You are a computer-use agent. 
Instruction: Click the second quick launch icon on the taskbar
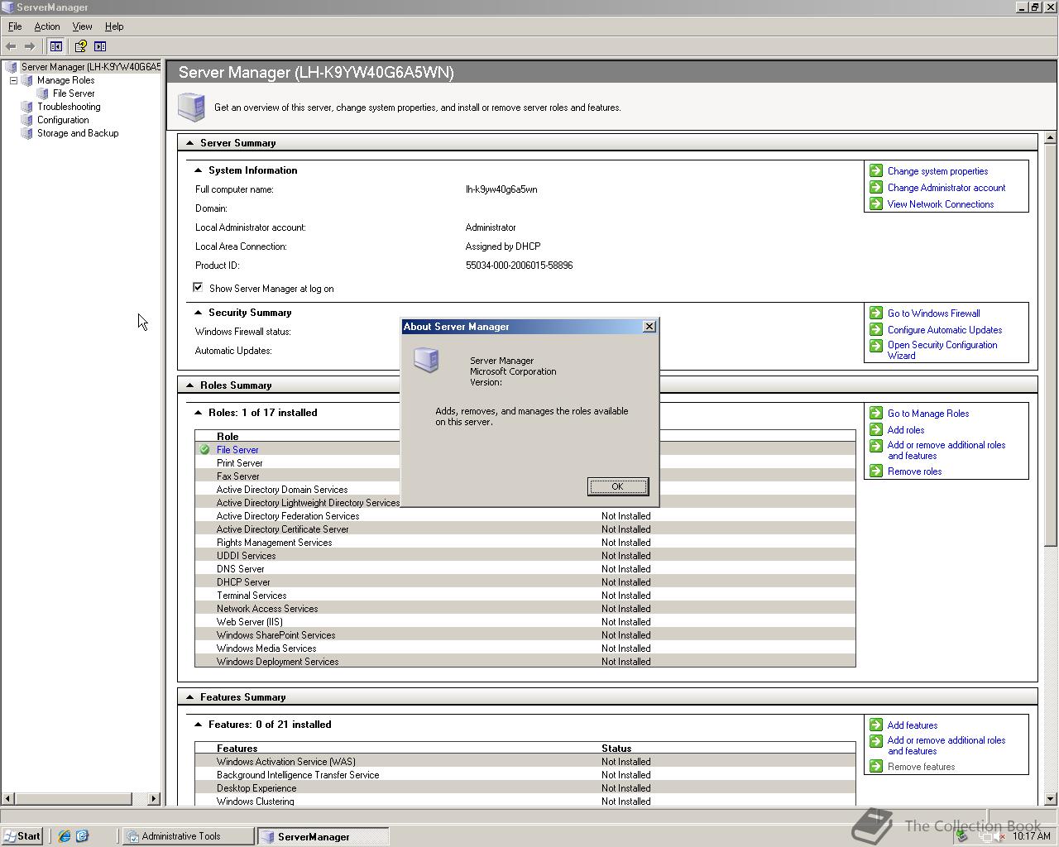(82, 836)
